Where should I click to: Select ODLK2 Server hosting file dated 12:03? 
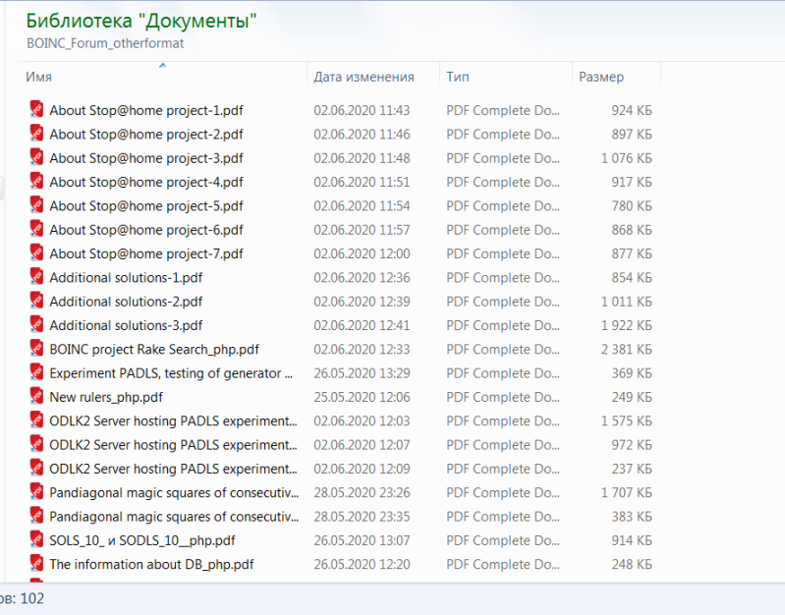click(173, 421)
